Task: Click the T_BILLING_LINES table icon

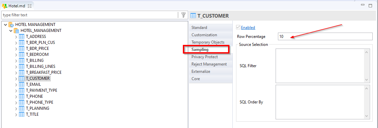Action: (x=22, y=66)
